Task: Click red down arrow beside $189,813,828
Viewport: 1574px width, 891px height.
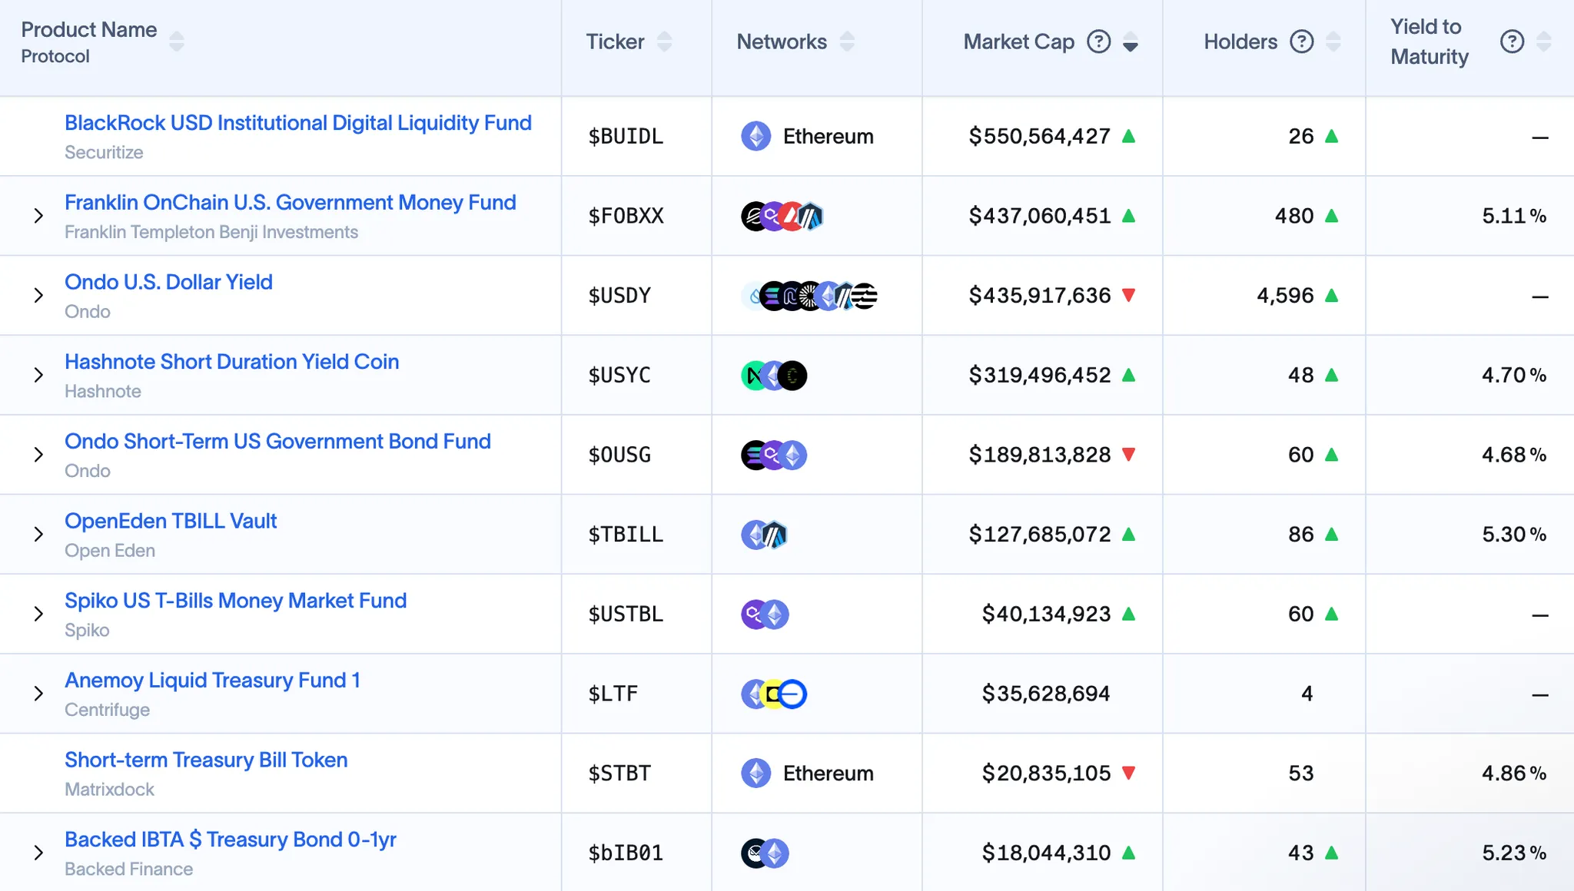Action: click(1129, 455)
